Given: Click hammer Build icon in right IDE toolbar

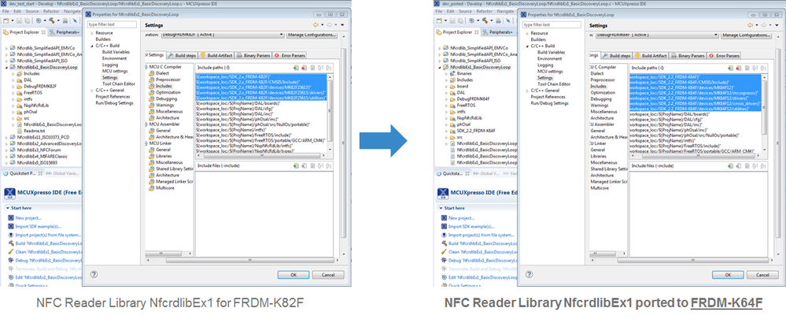Looking at the screenshot, I should pyautogui.click(x=486, y=20).
